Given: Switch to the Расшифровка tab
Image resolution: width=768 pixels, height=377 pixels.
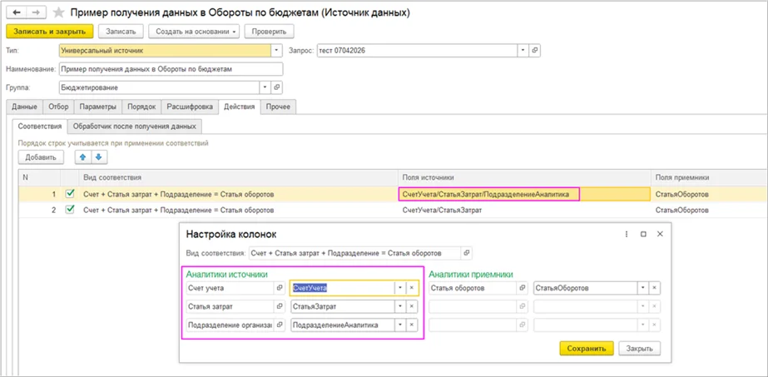Looking at the screenshot, I should click(x=190, y=107).
